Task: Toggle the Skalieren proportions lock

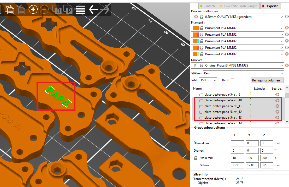Action: [196, 158]
